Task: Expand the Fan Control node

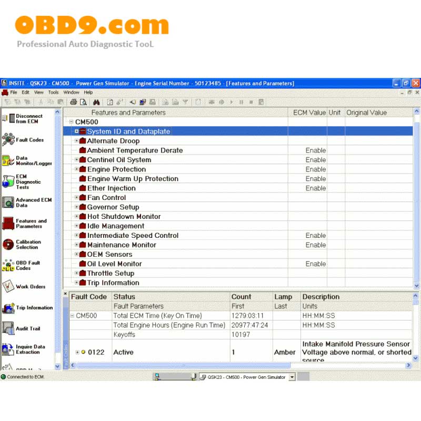Action: (76, 197)
